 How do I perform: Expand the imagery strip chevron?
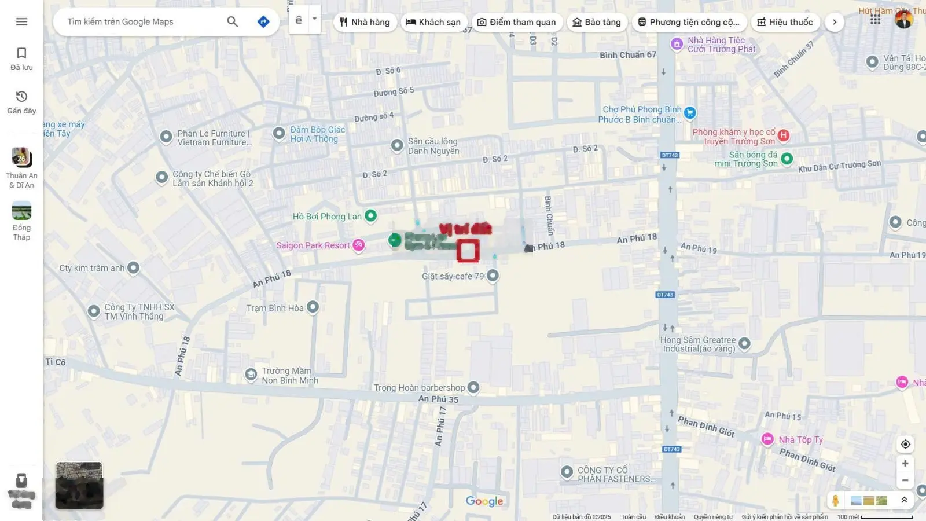coord(904,500)
